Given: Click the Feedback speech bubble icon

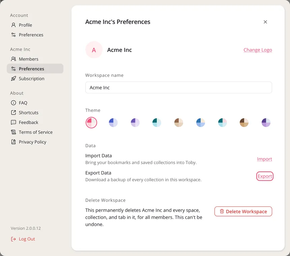Looking at the screenshot, I should pyautogui.click(x=13, y=122).
